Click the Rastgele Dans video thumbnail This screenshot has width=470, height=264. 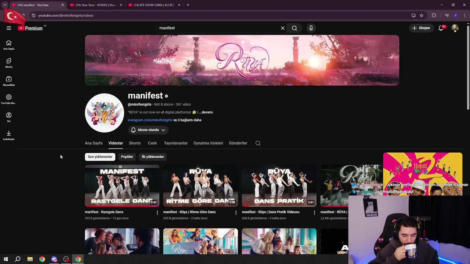click(122, 186)
